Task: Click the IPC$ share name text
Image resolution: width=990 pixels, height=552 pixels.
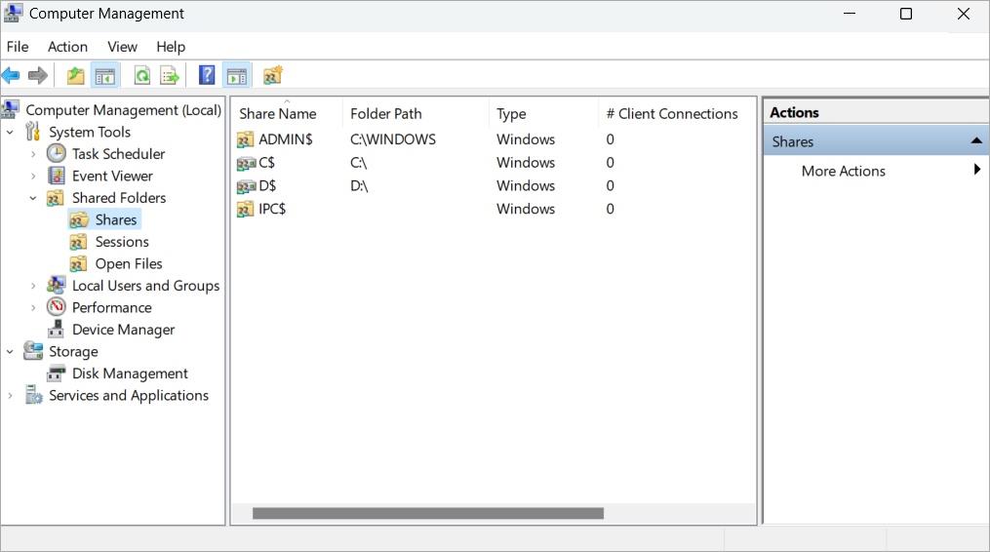Action: [272, 209]
